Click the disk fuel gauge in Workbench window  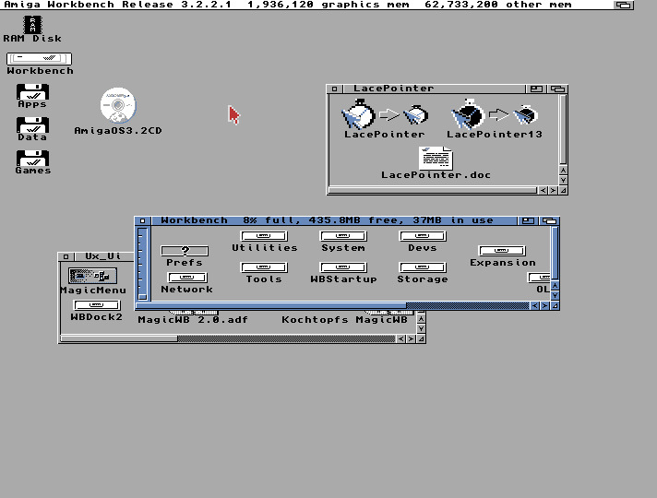tap(142, 264)
